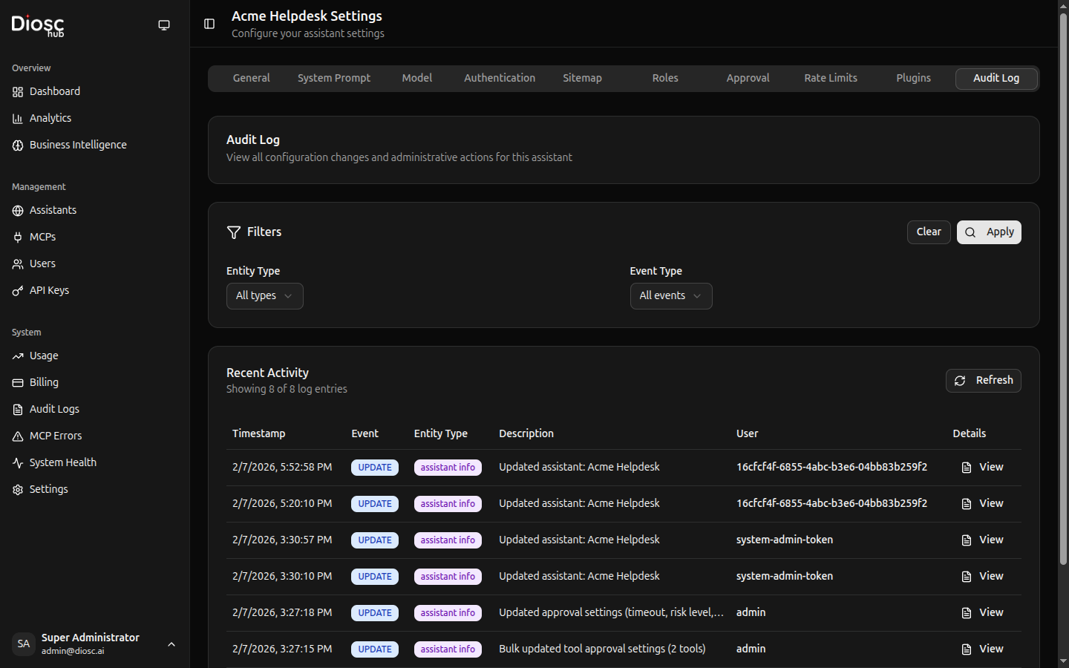The image size is (1069, 668).
Task: View details of the 5:52:58 PM entry
Action: 982,468
